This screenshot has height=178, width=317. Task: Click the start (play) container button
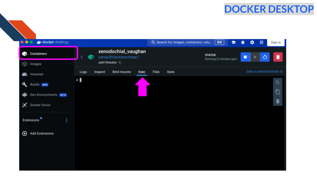tap(255, 57)
